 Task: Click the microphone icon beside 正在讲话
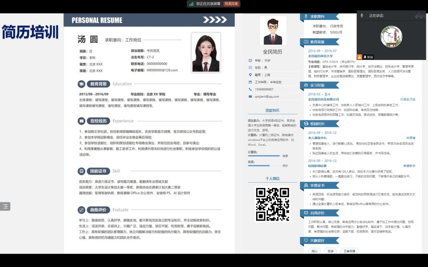(362, 15)
